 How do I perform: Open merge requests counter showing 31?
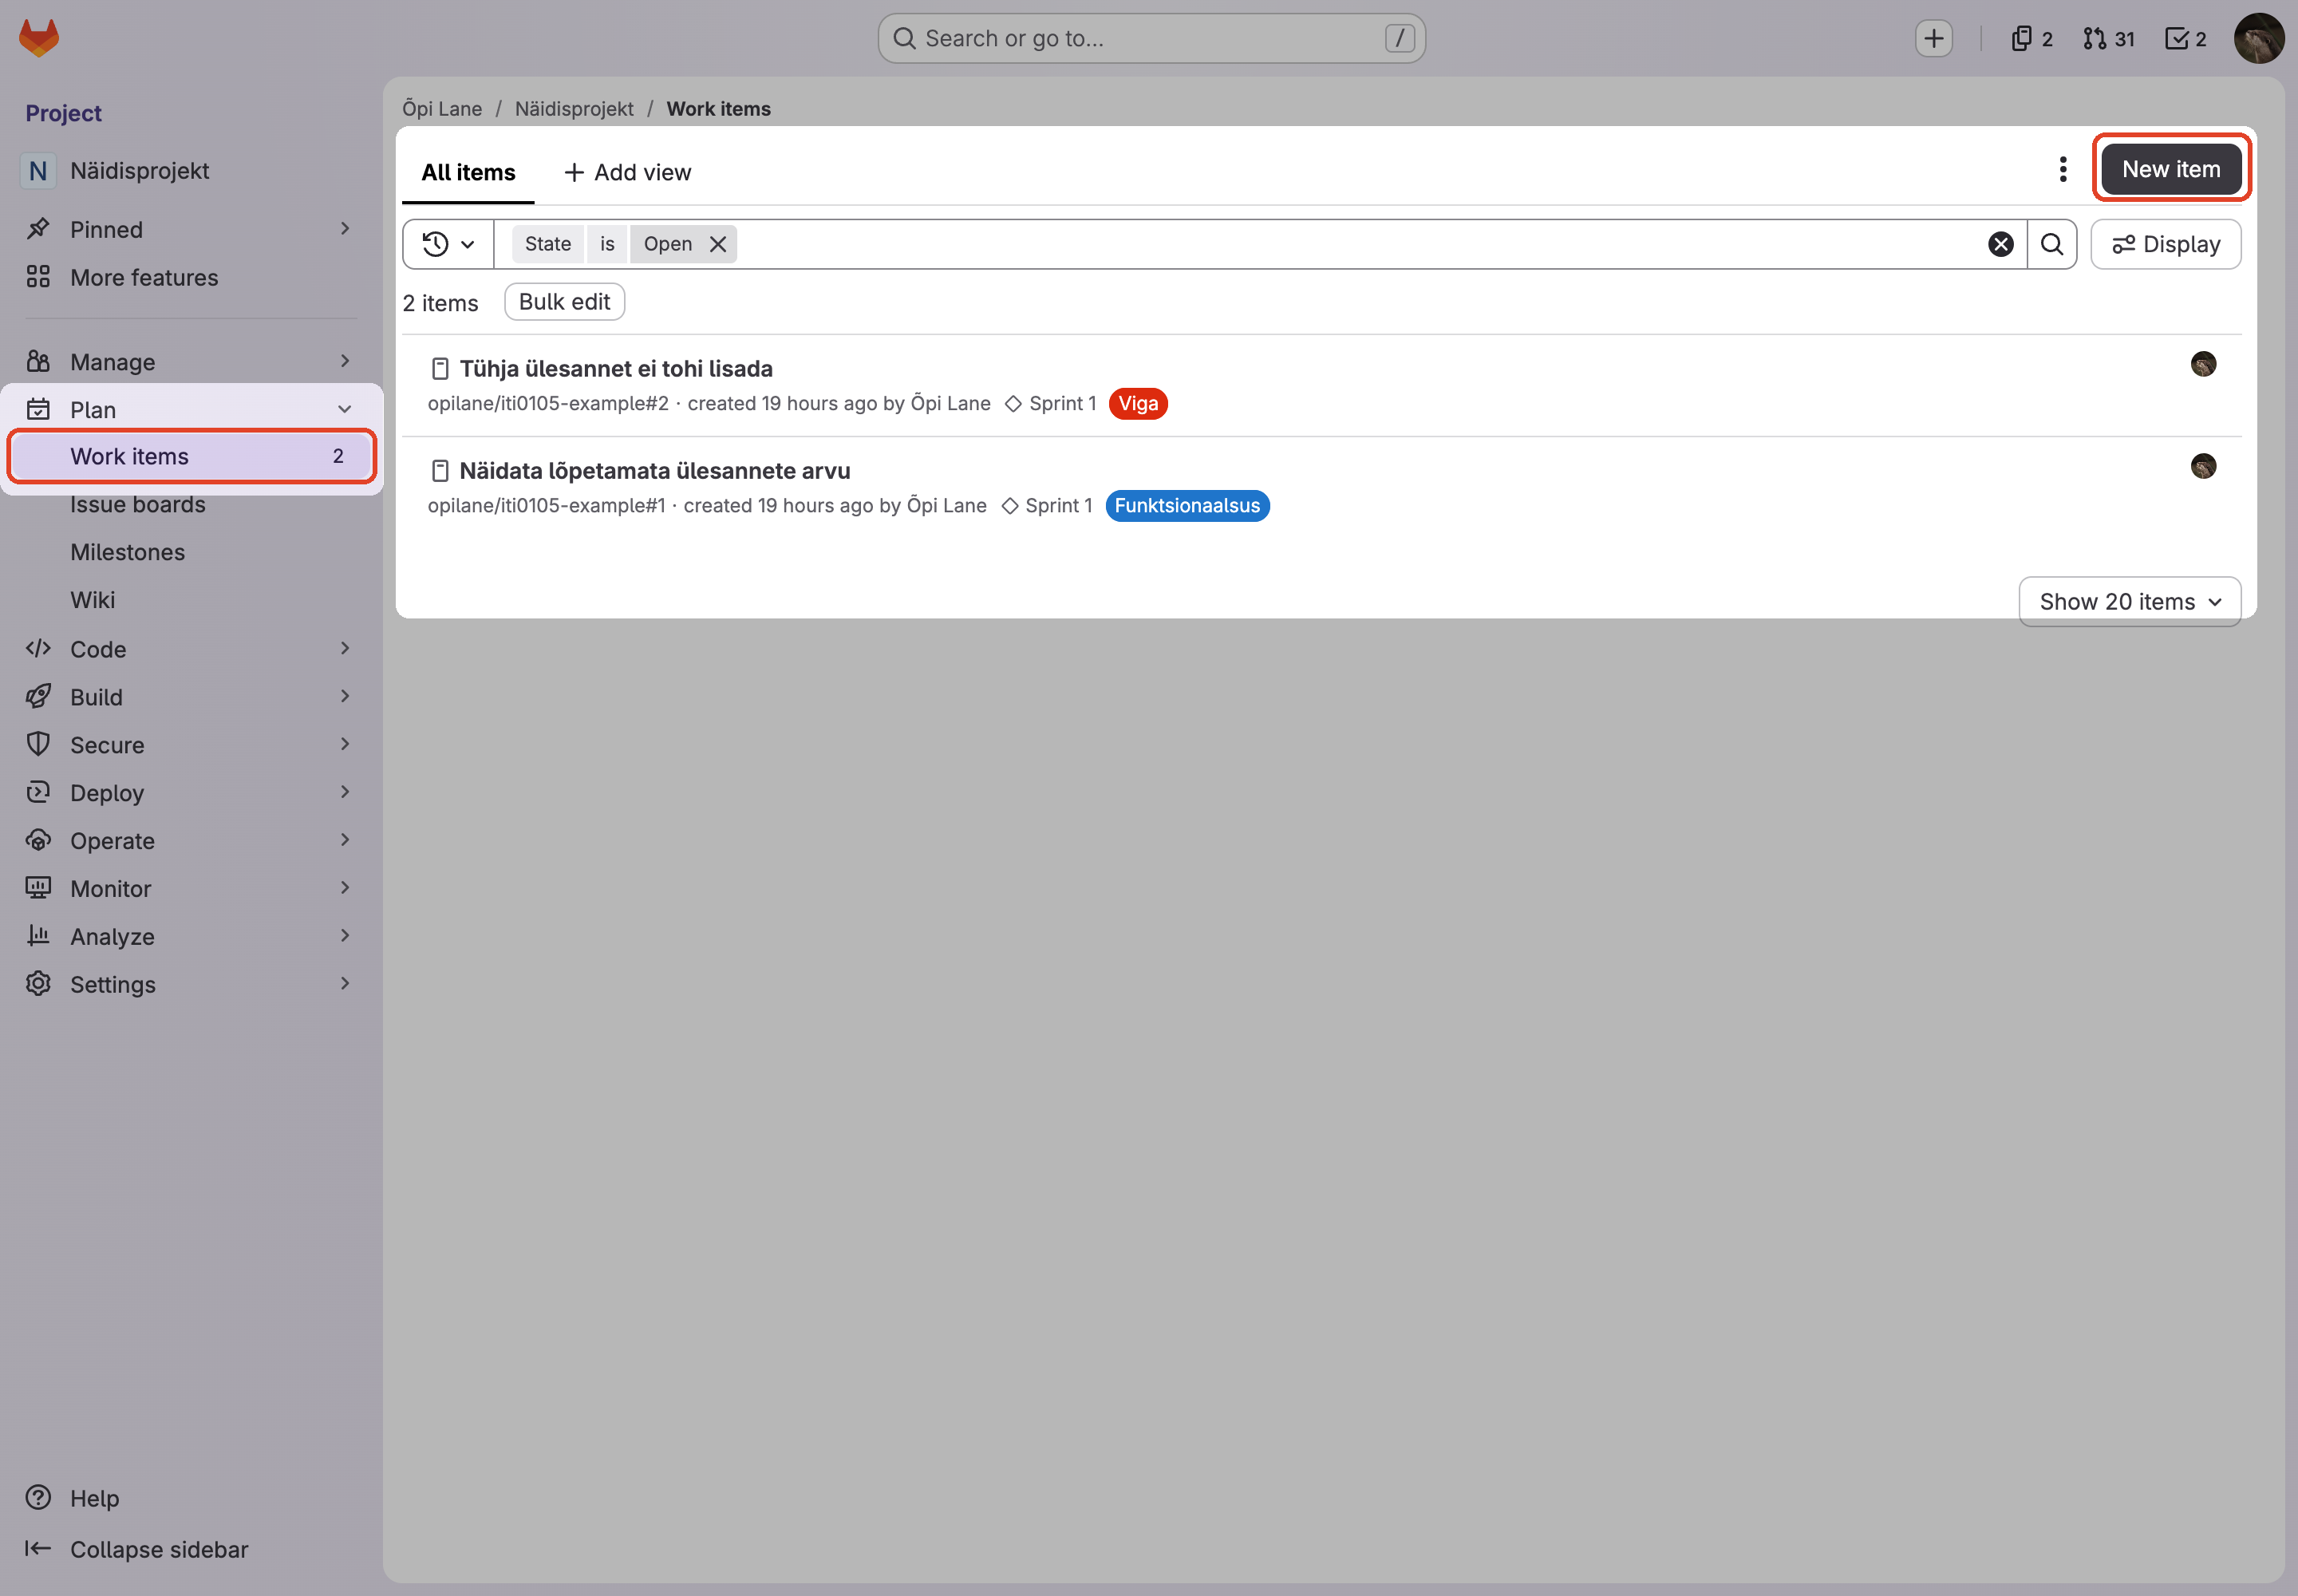tap(2108, 38)
